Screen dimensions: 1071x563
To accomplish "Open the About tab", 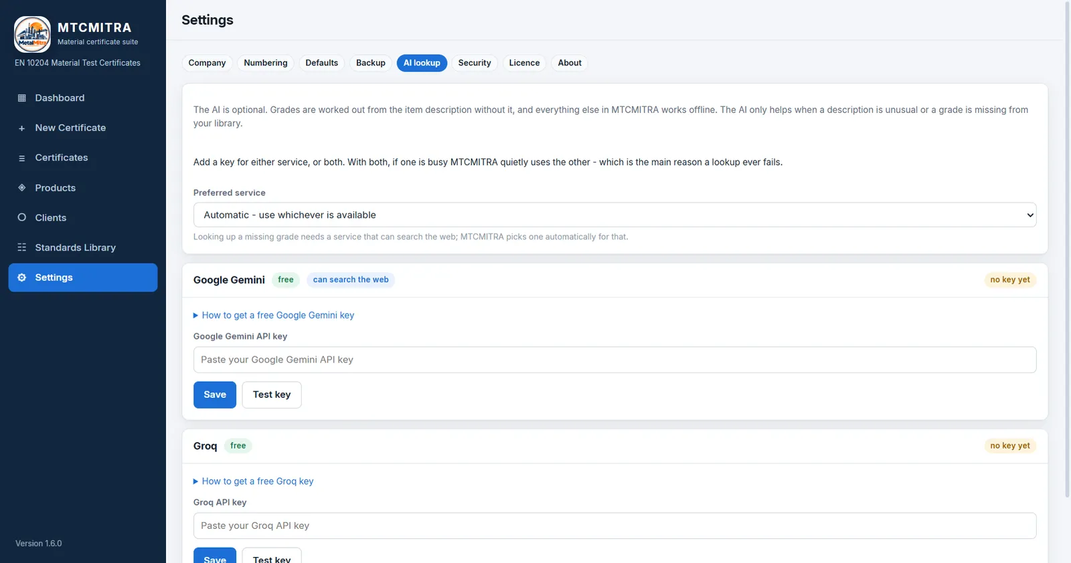I will (x=570, y=63).
